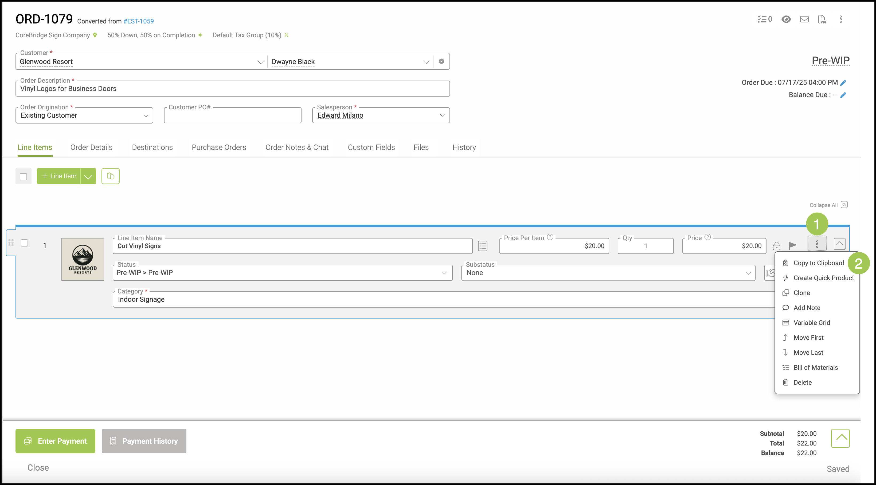Viewport: 876px width, 485px height.
Task: Check the Cut Vinyl Signs line checkbox
Action: coord(25,243)
